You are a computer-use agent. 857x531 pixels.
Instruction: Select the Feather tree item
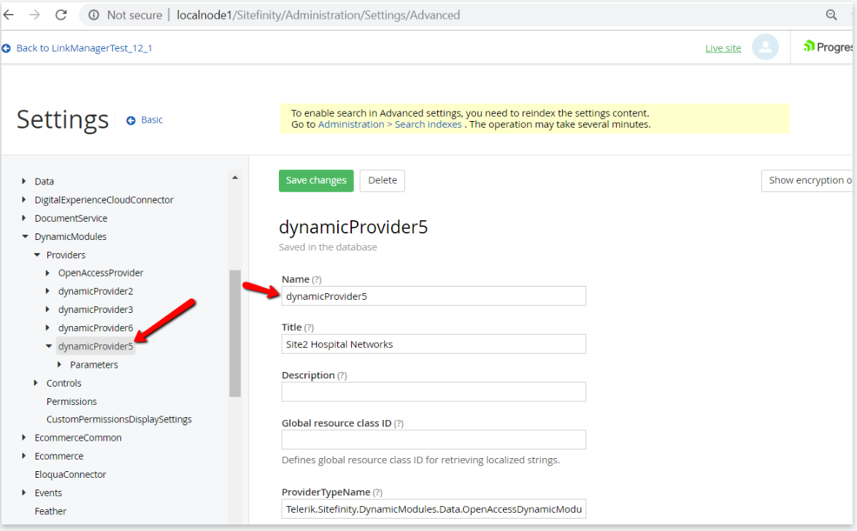[50, 511]
